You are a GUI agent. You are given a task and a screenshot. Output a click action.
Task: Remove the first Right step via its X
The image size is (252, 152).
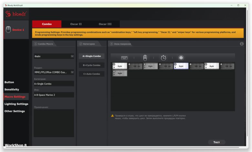click(114, 64)
